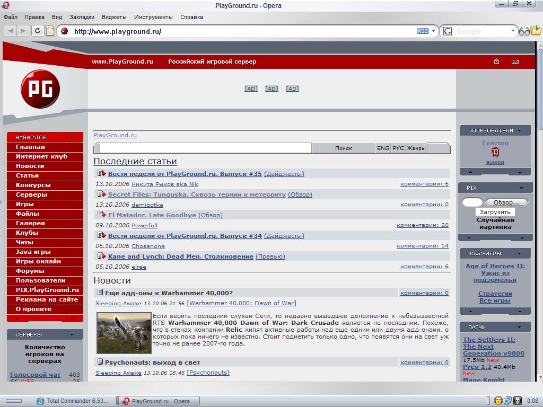Click the envelope mail icon in the header

514,61
